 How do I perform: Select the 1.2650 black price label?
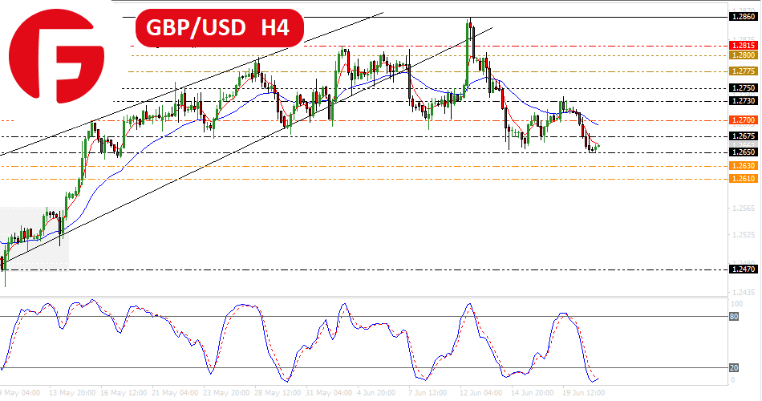coord(743,152)
